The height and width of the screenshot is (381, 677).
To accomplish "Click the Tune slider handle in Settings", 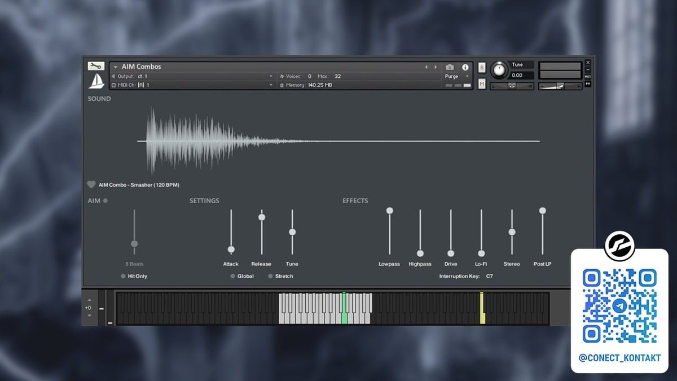I will (x=292, y=232).
